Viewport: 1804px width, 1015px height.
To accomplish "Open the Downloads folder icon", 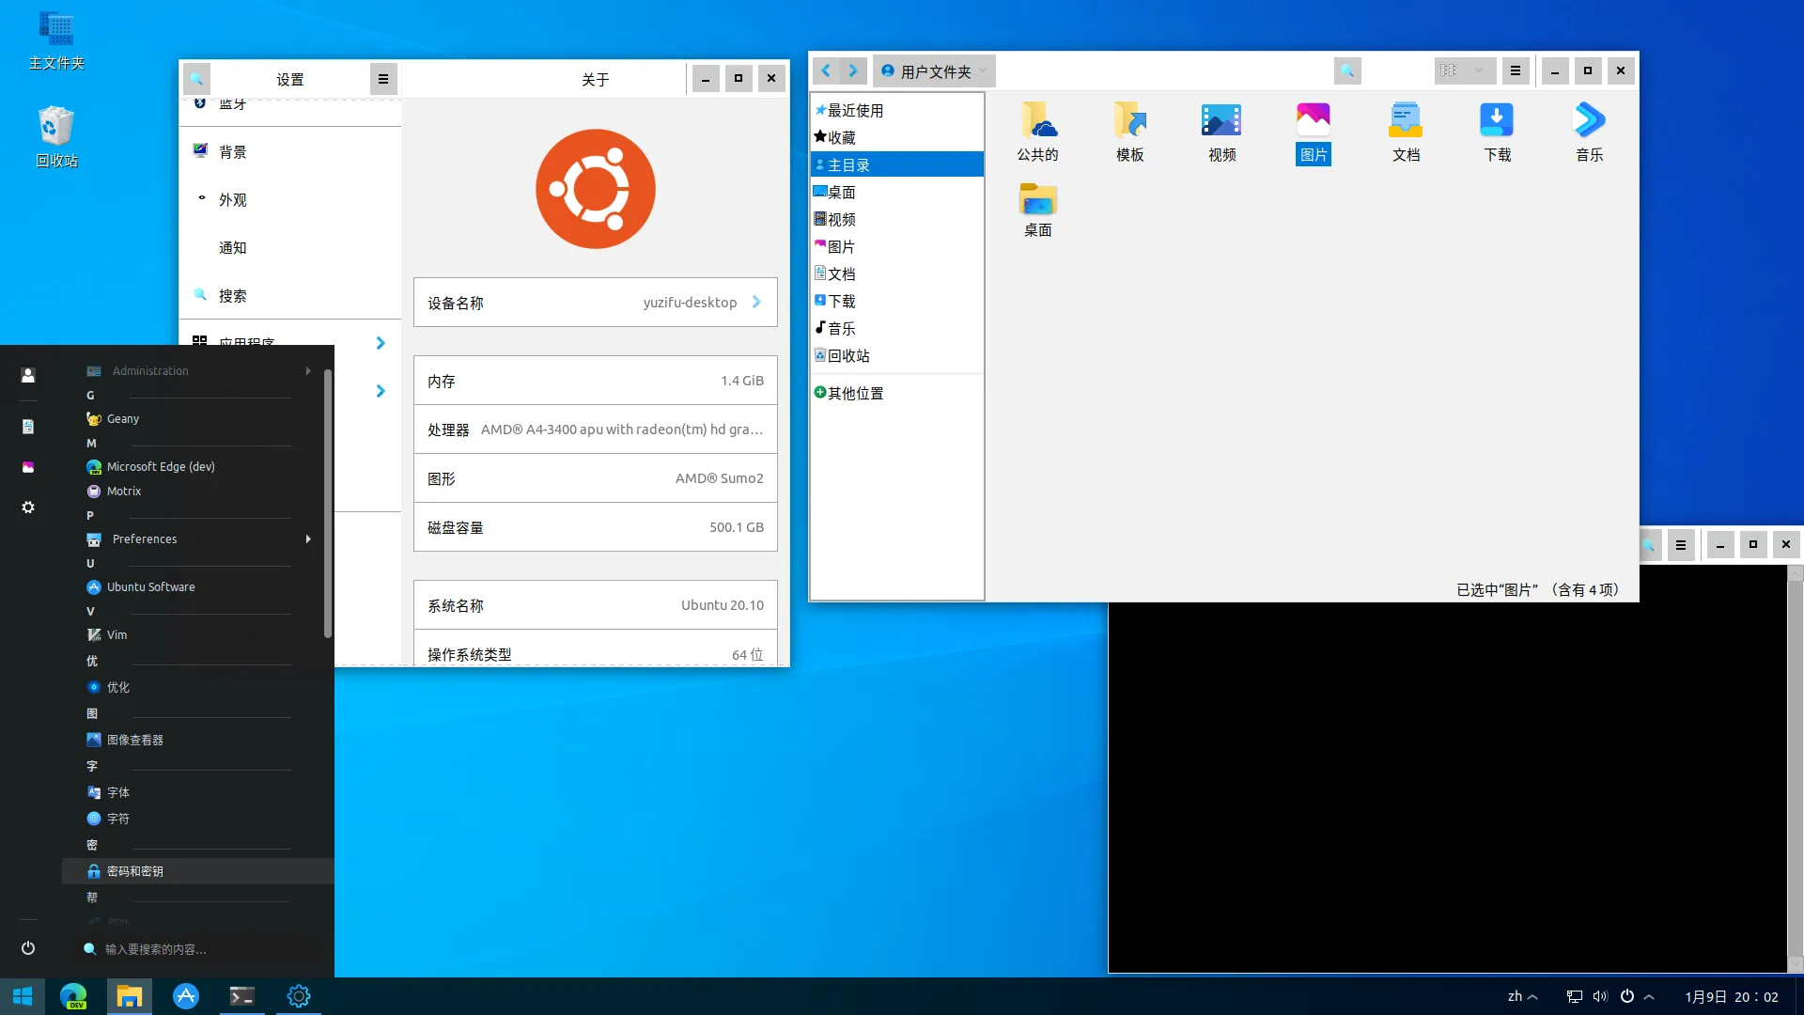I will [x=1497, y=120].
